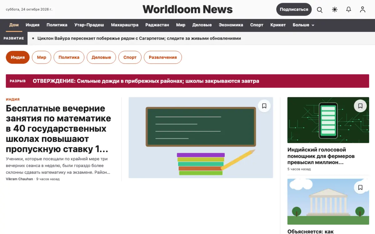Click the 5 часов назад timestamp

(x=299, y=169)
